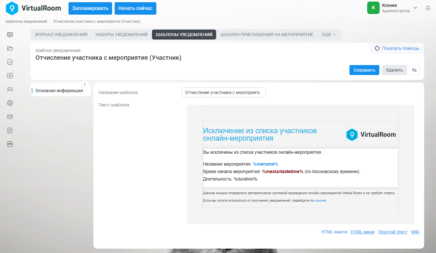The image size is (436, 253).
Task: Click the VirtualRoom logo in header
Action: pyautogui.click(x=33, y=8)
